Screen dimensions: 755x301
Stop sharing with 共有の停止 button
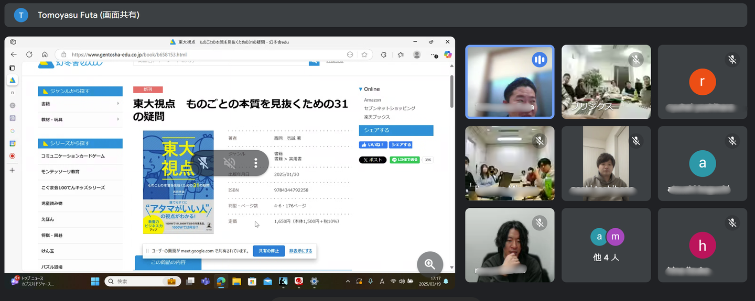(x=268, y=251)
